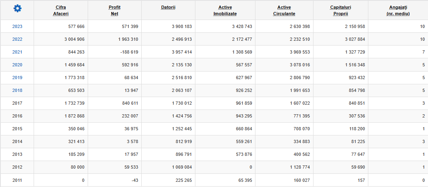
Task: Click the 2 630 398 current assets value
Action: point(300,26)
